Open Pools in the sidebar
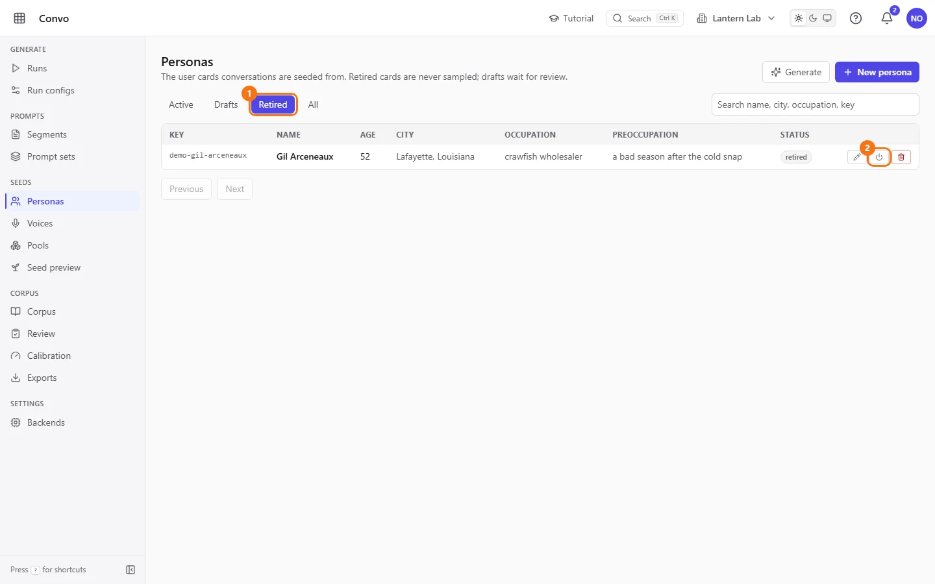The width and height of the screenshot is (935, 584). click(x=72, y=245)
